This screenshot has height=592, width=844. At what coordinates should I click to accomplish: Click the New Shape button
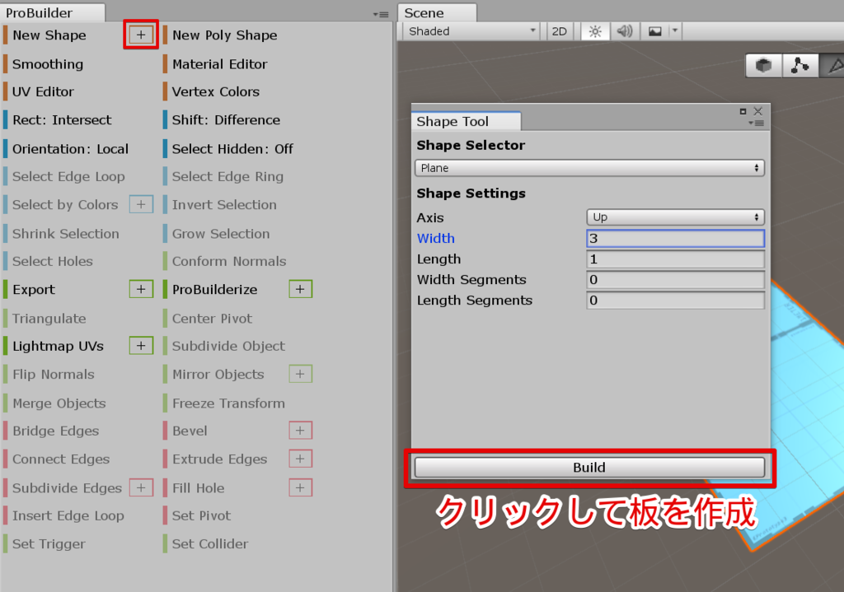tap(49, 35)
